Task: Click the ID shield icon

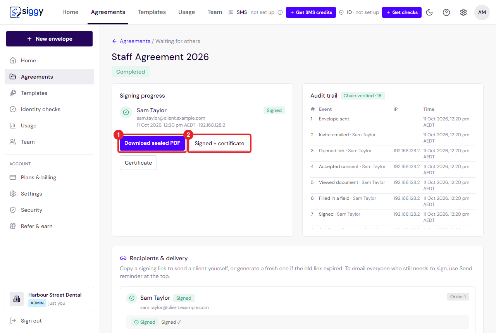Action: coord(341,12)
